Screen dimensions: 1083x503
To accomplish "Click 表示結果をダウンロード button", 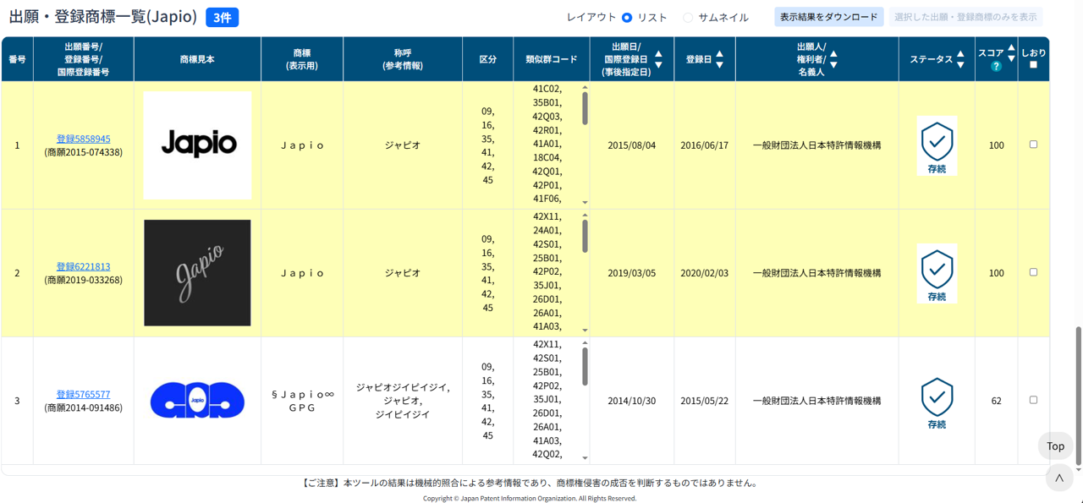I will coord(829,17).
